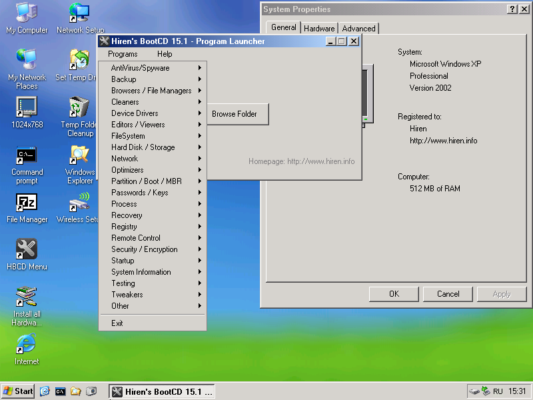Expand the Device Drivers submenu
The image size is (533, 400).
click(x=153, y=113)
